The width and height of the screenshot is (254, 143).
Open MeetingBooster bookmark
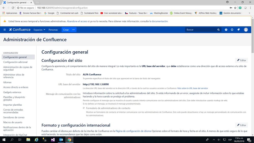tap(159, 13)
